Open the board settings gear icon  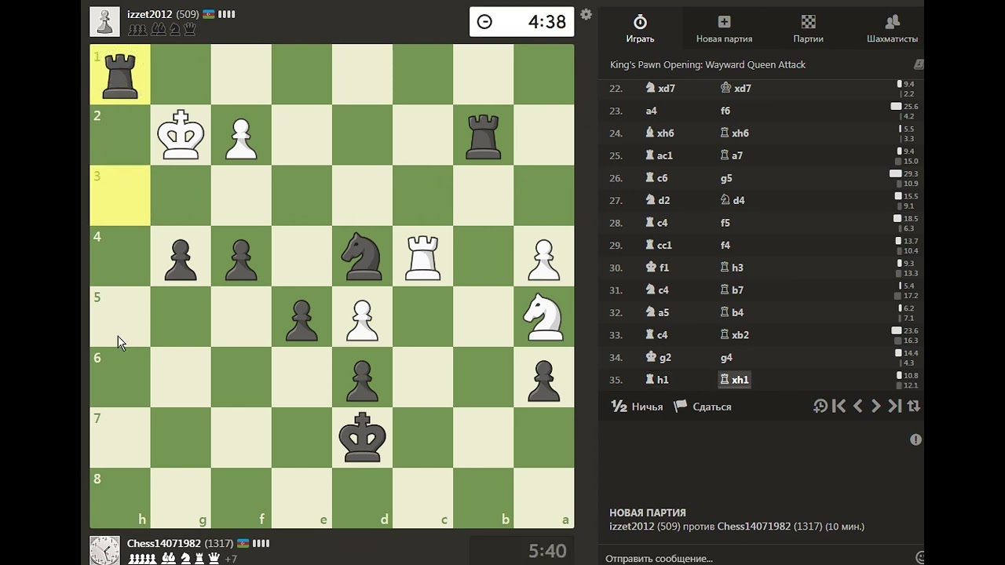coord(586,14)
